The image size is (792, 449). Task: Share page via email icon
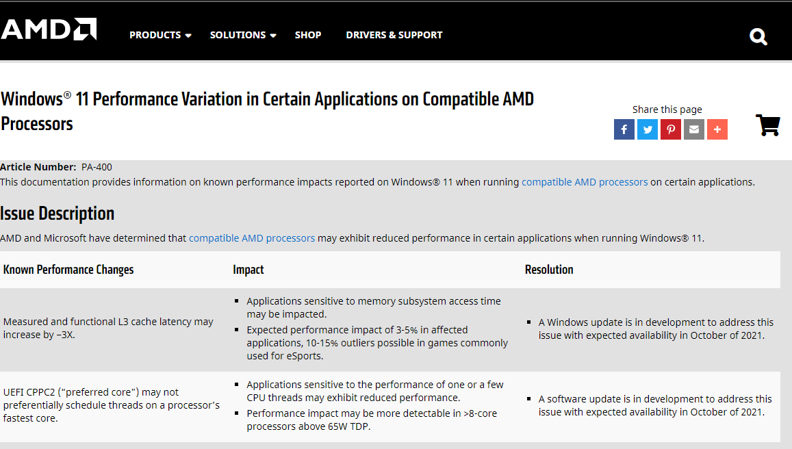tap(694, 129)
